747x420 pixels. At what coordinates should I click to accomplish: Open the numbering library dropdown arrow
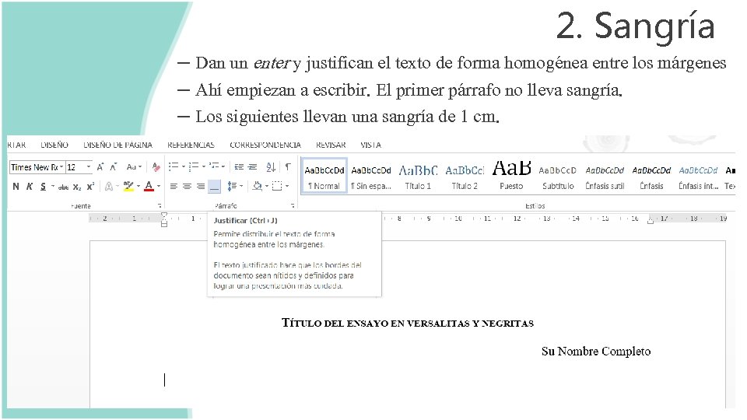pyautogui.click(x=203, y=166)
